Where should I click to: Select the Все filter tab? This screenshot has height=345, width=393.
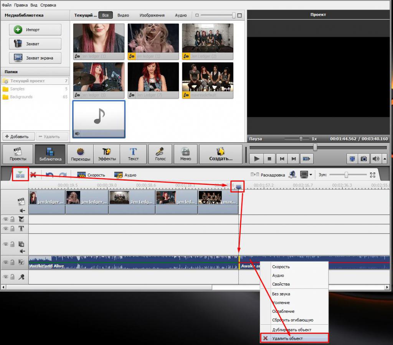[105, 15]
